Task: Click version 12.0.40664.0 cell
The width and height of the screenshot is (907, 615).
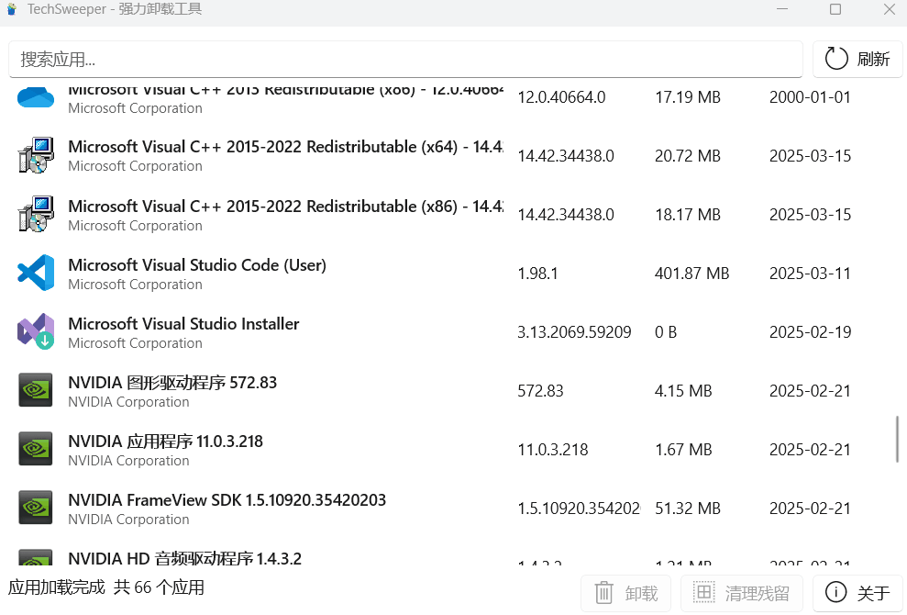Action: pyautogui.click(x=561, y=97)
